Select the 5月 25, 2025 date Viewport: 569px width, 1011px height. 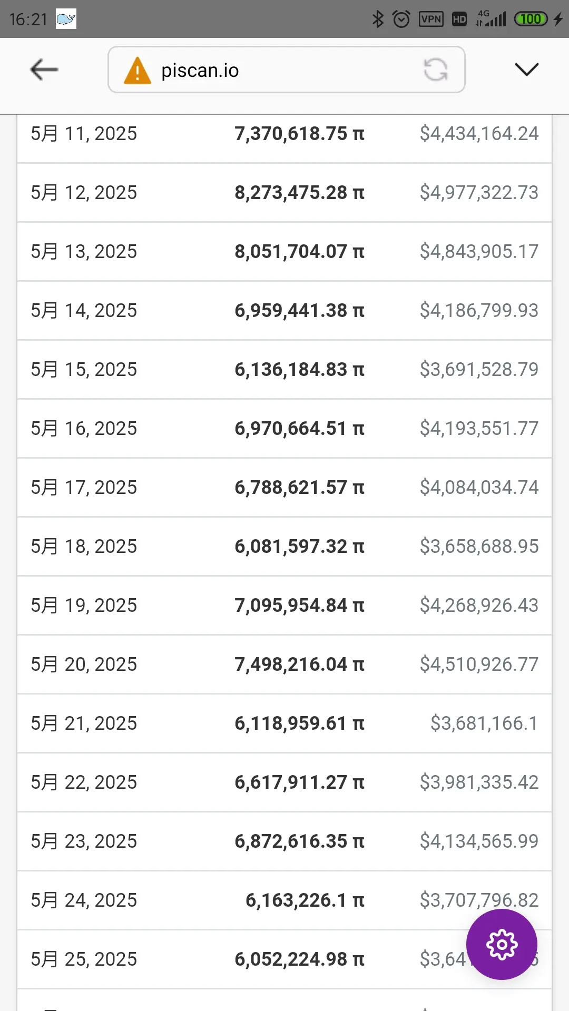coord(84,959)
